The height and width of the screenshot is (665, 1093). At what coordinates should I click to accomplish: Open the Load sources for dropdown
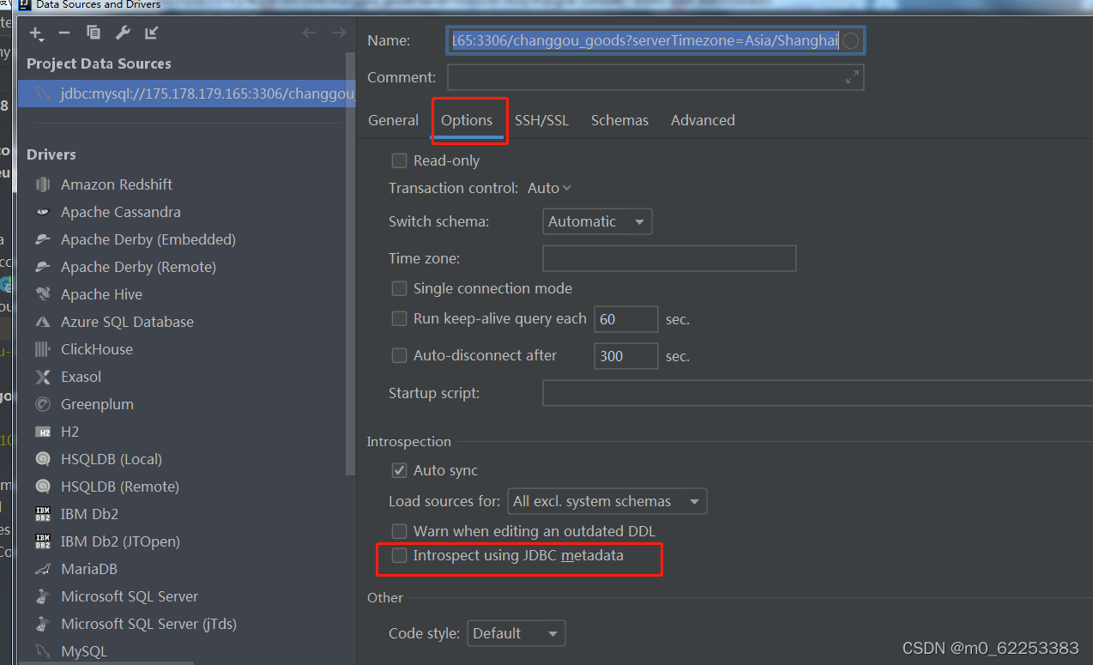tap(607, 501)
